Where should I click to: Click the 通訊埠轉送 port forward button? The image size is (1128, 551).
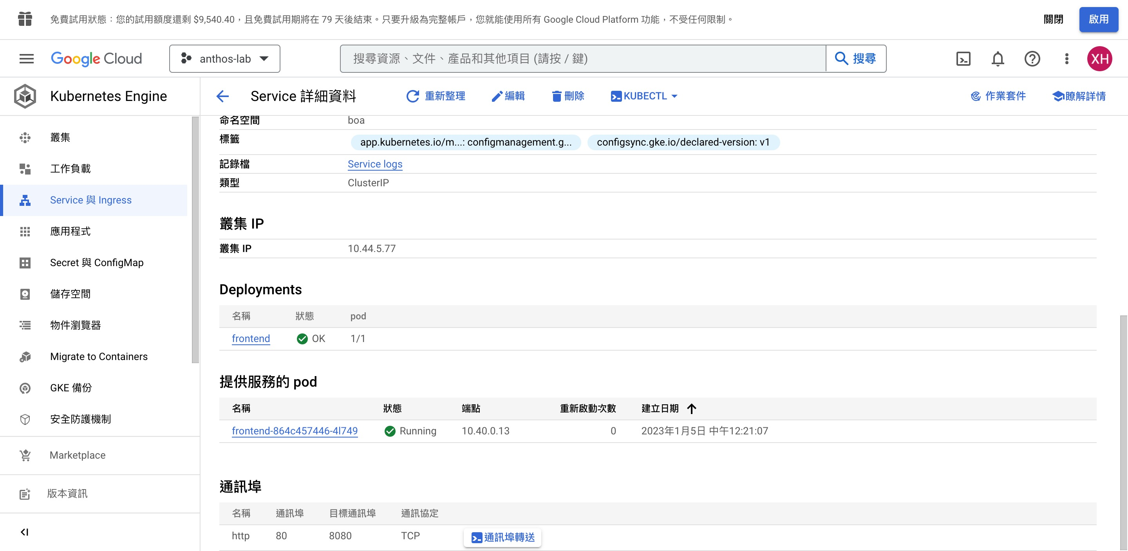[503, 537]
